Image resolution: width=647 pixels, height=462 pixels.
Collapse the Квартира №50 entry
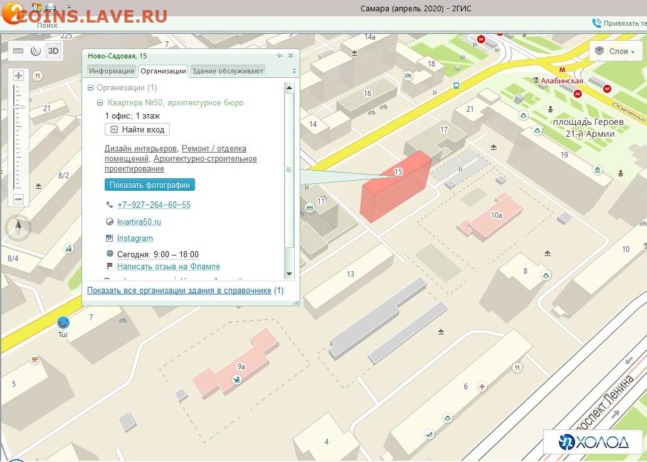click(x=100, y=102)
